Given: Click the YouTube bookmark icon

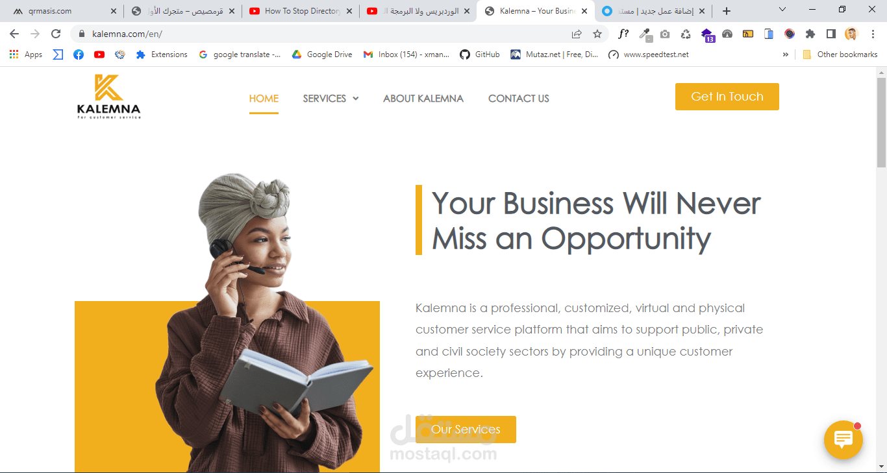Looking at the screenshot, I should click(99, 55).
